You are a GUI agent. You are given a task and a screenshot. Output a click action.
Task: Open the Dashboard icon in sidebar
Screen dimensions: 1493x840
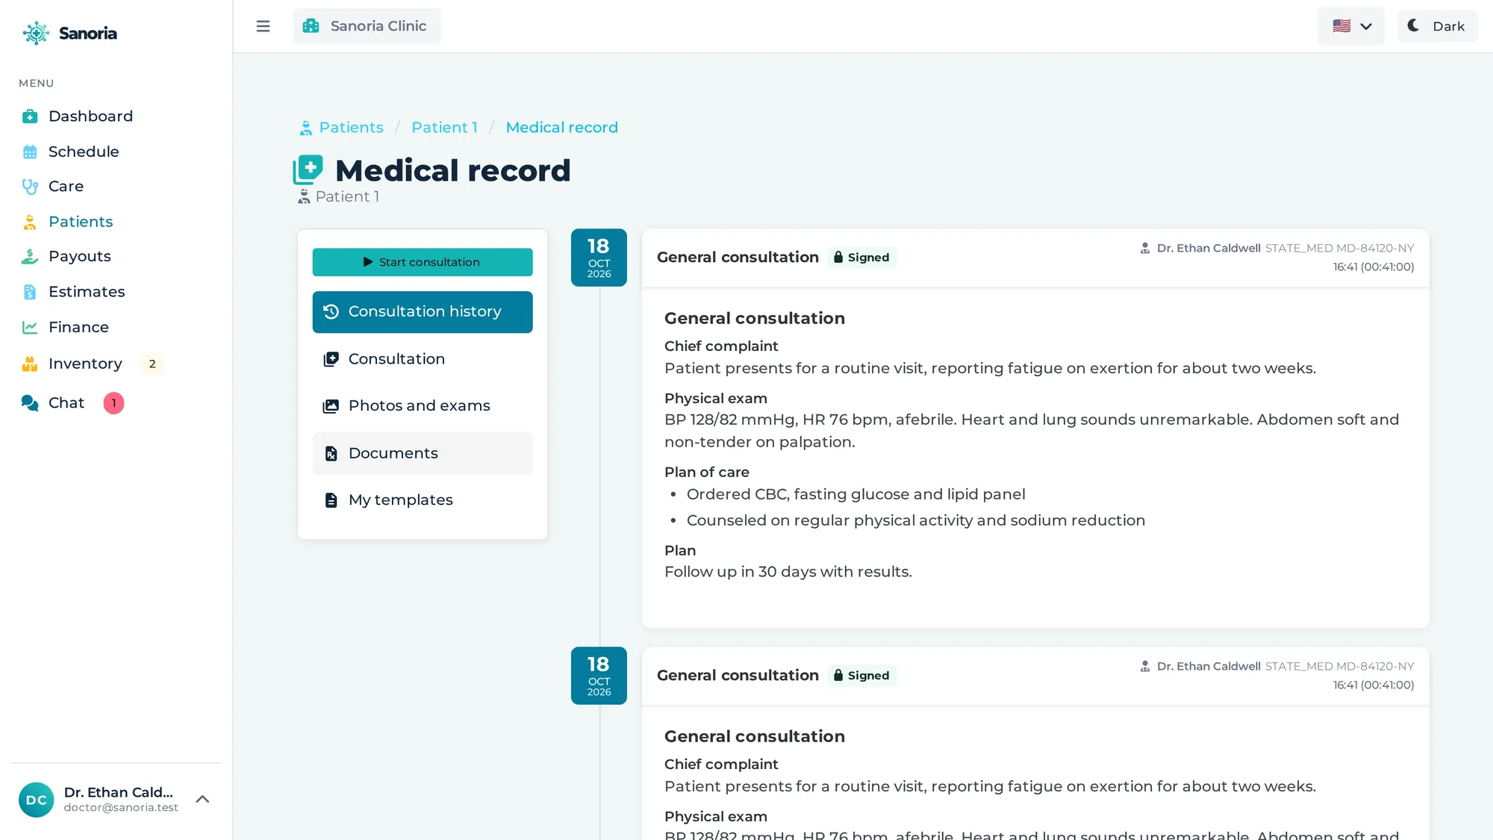[x=30, y=116]
